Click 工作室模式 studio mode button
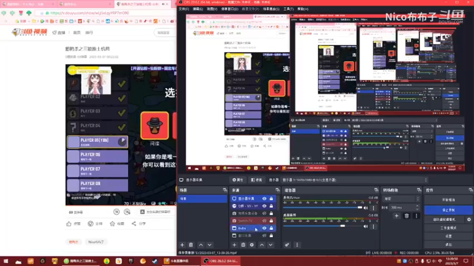The height and width of the screenshot is (266, 474). pyautogui.click(x=449, y=228)
